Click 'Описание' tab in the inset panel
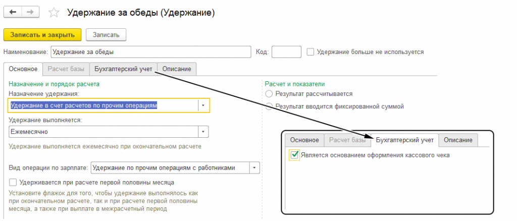517x221 pixels. (x=458, y=140)
